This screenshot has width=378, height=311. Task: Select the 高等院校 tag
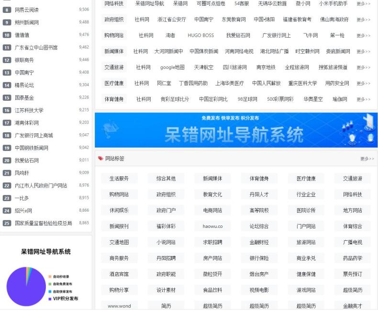pos(259,210)
